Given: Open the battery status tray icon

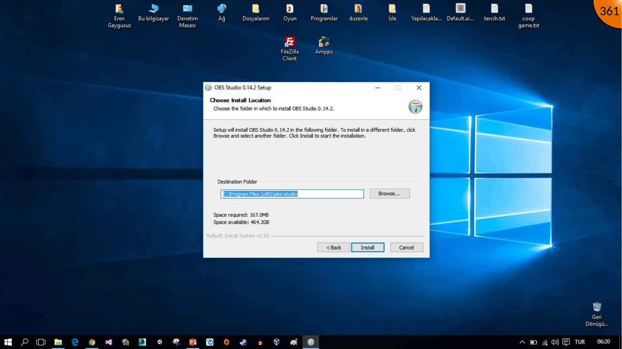Looking at the screenshot, I should click(533, 342).
